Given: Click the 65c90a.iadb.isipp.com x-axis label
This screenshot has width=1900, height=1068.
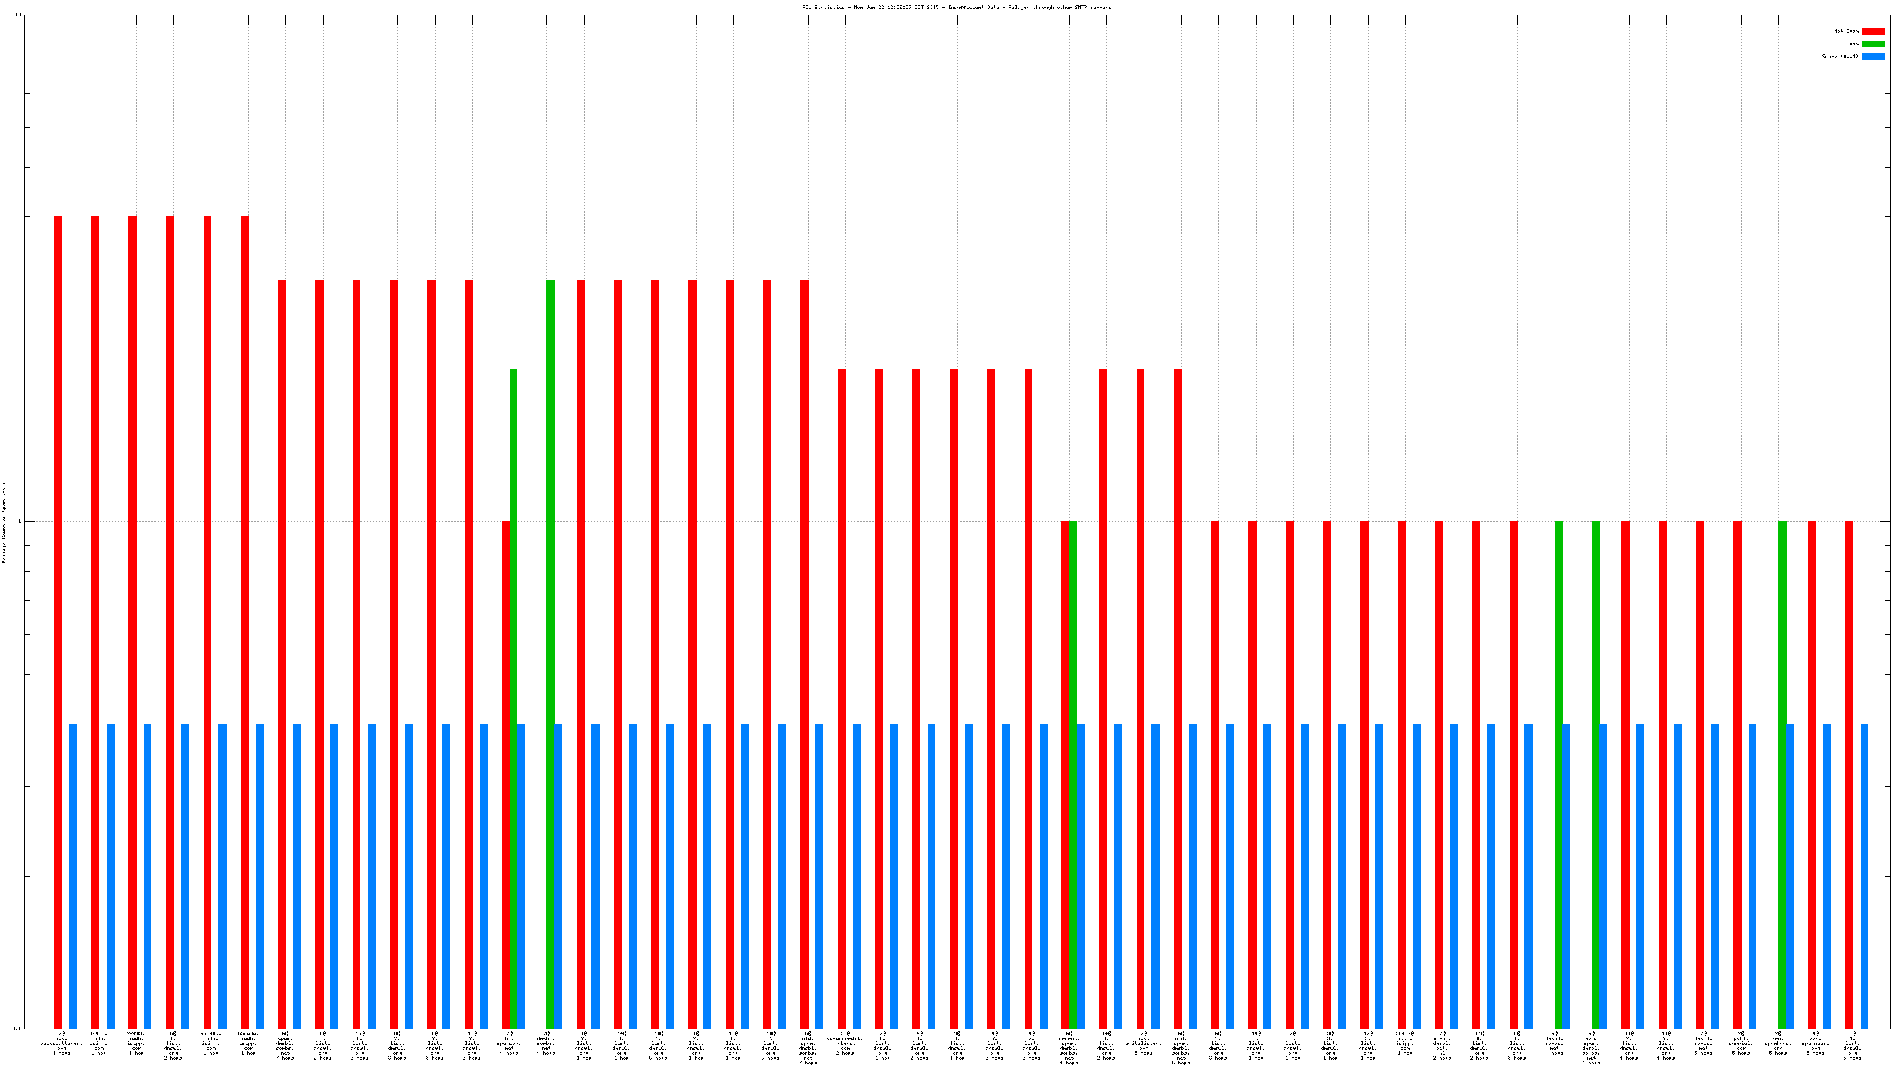Looking at the screenshot, I should point(210,1043).
